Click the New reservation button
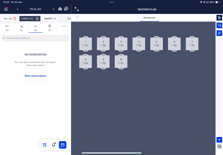 point(35,76)
